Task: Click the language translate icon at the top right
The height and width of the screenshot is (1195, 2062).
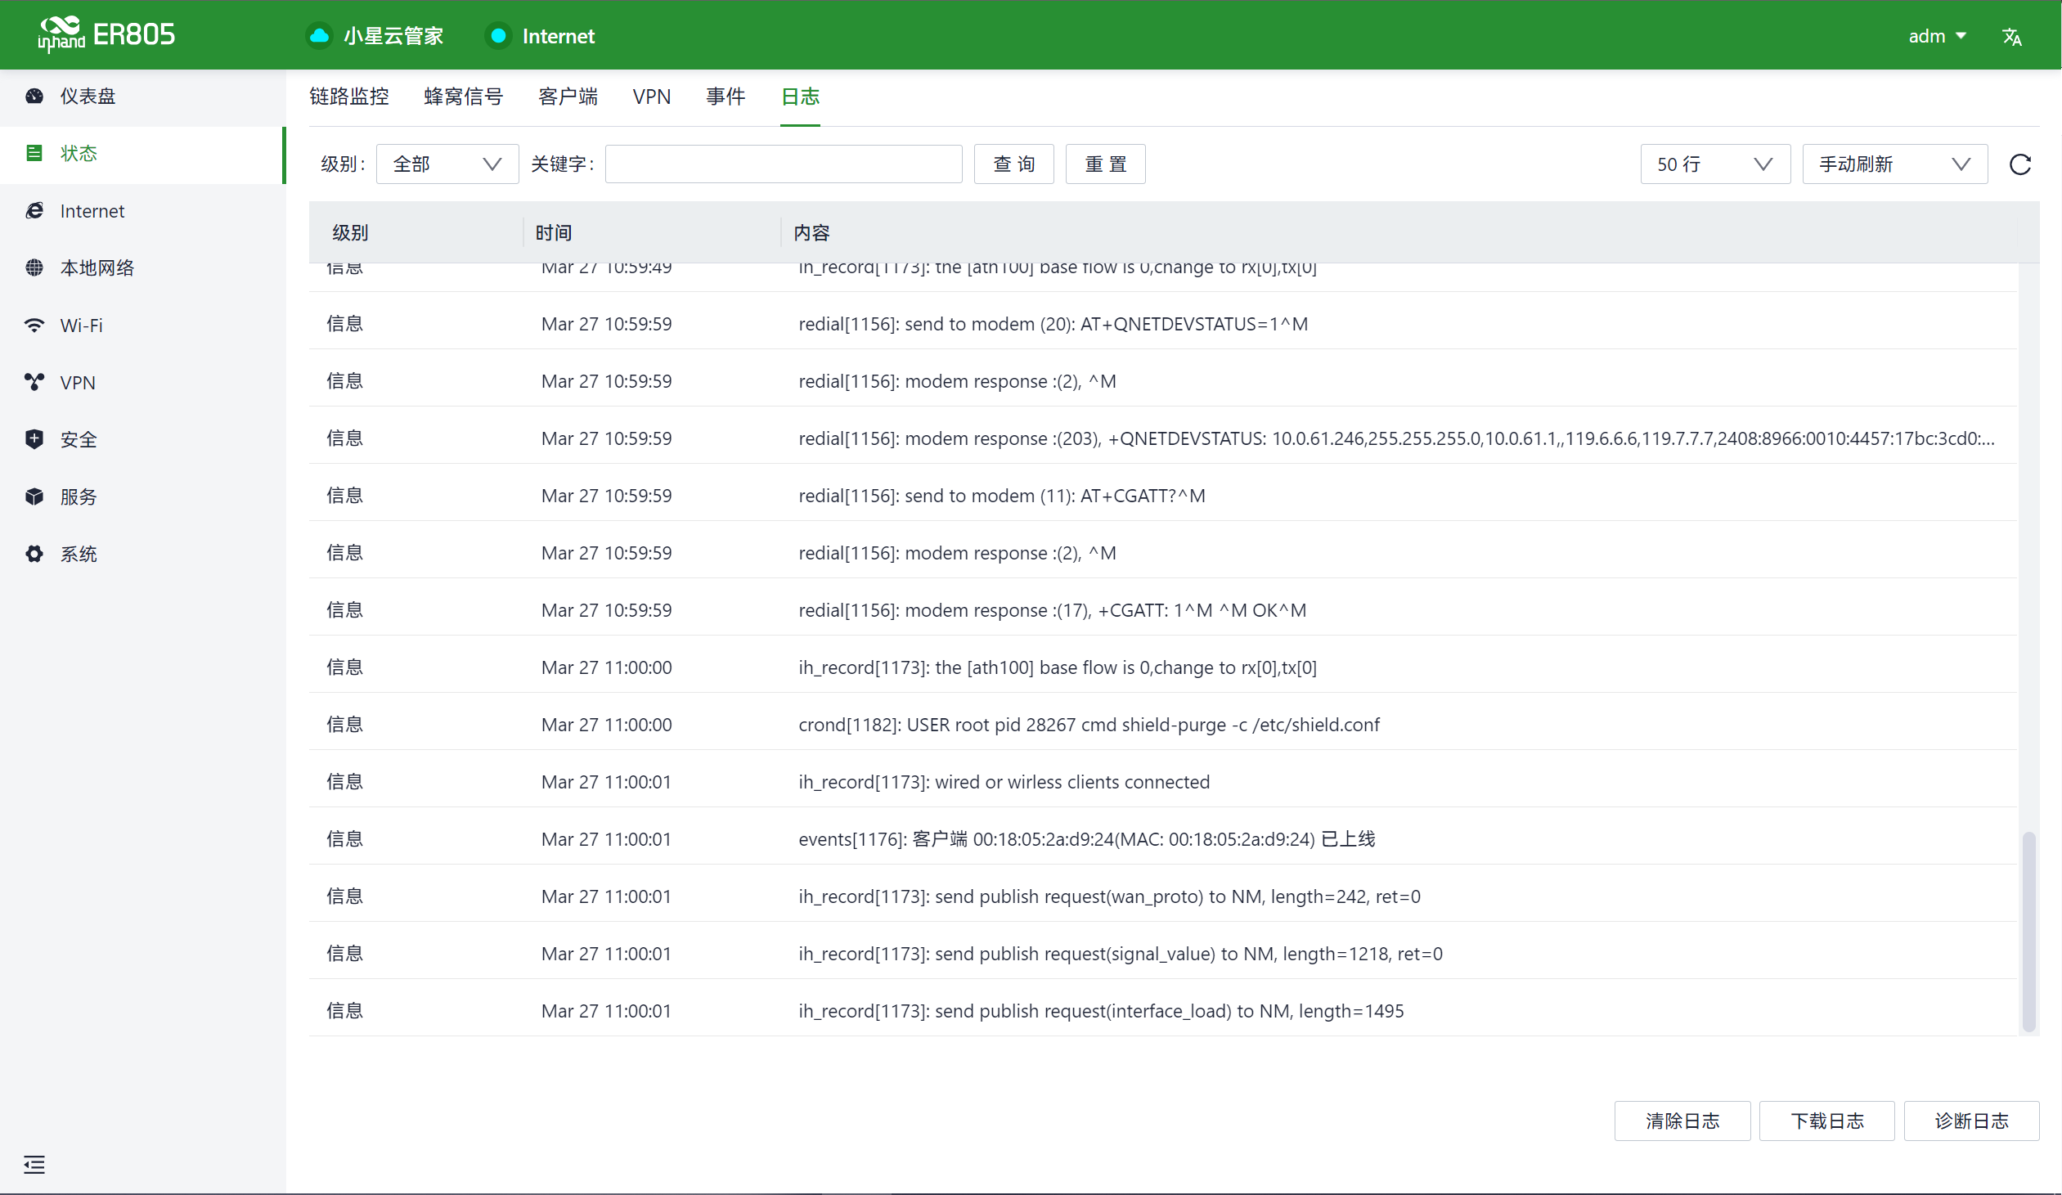Action: [x=2011, y=37]
